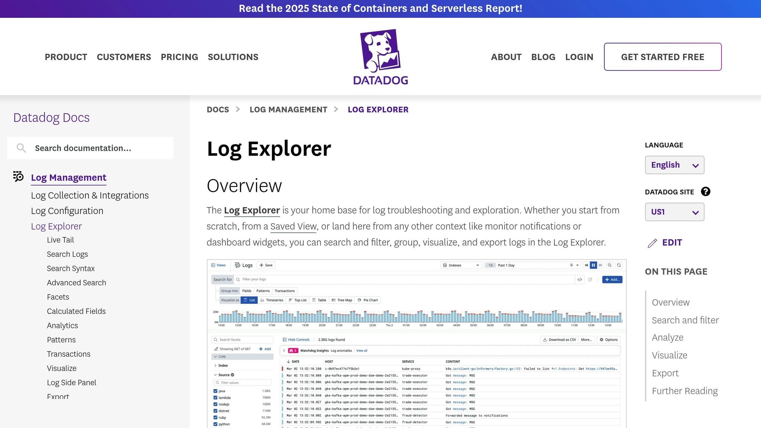
Task: Select the Edit pencil icon
Action: (652, 243)
